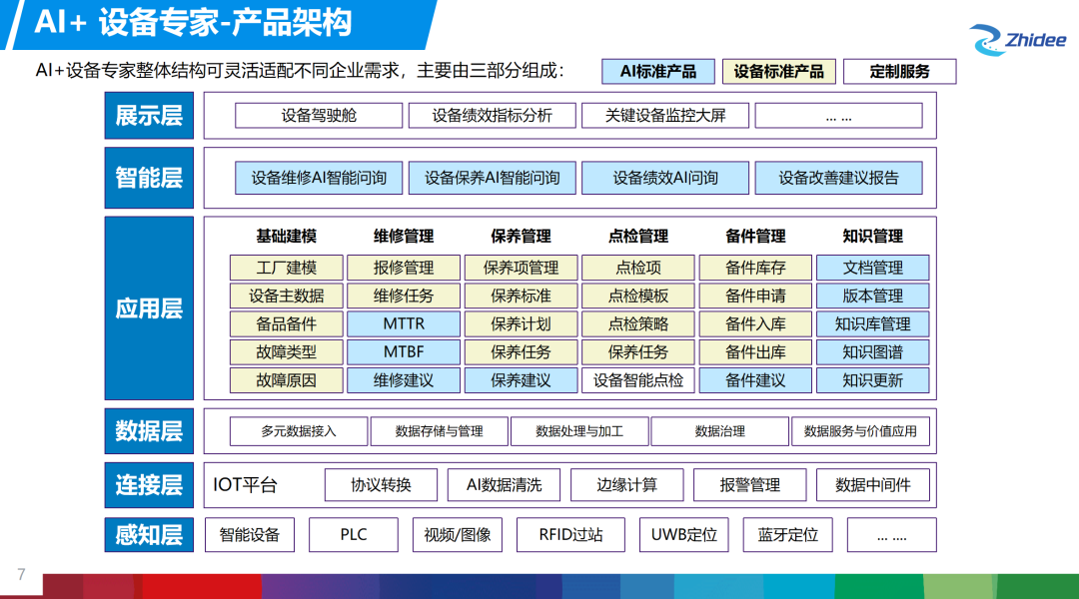Click 关键设备监控大屏 box
Viewport: 1079px width, 599px height.
coord(665,116)
